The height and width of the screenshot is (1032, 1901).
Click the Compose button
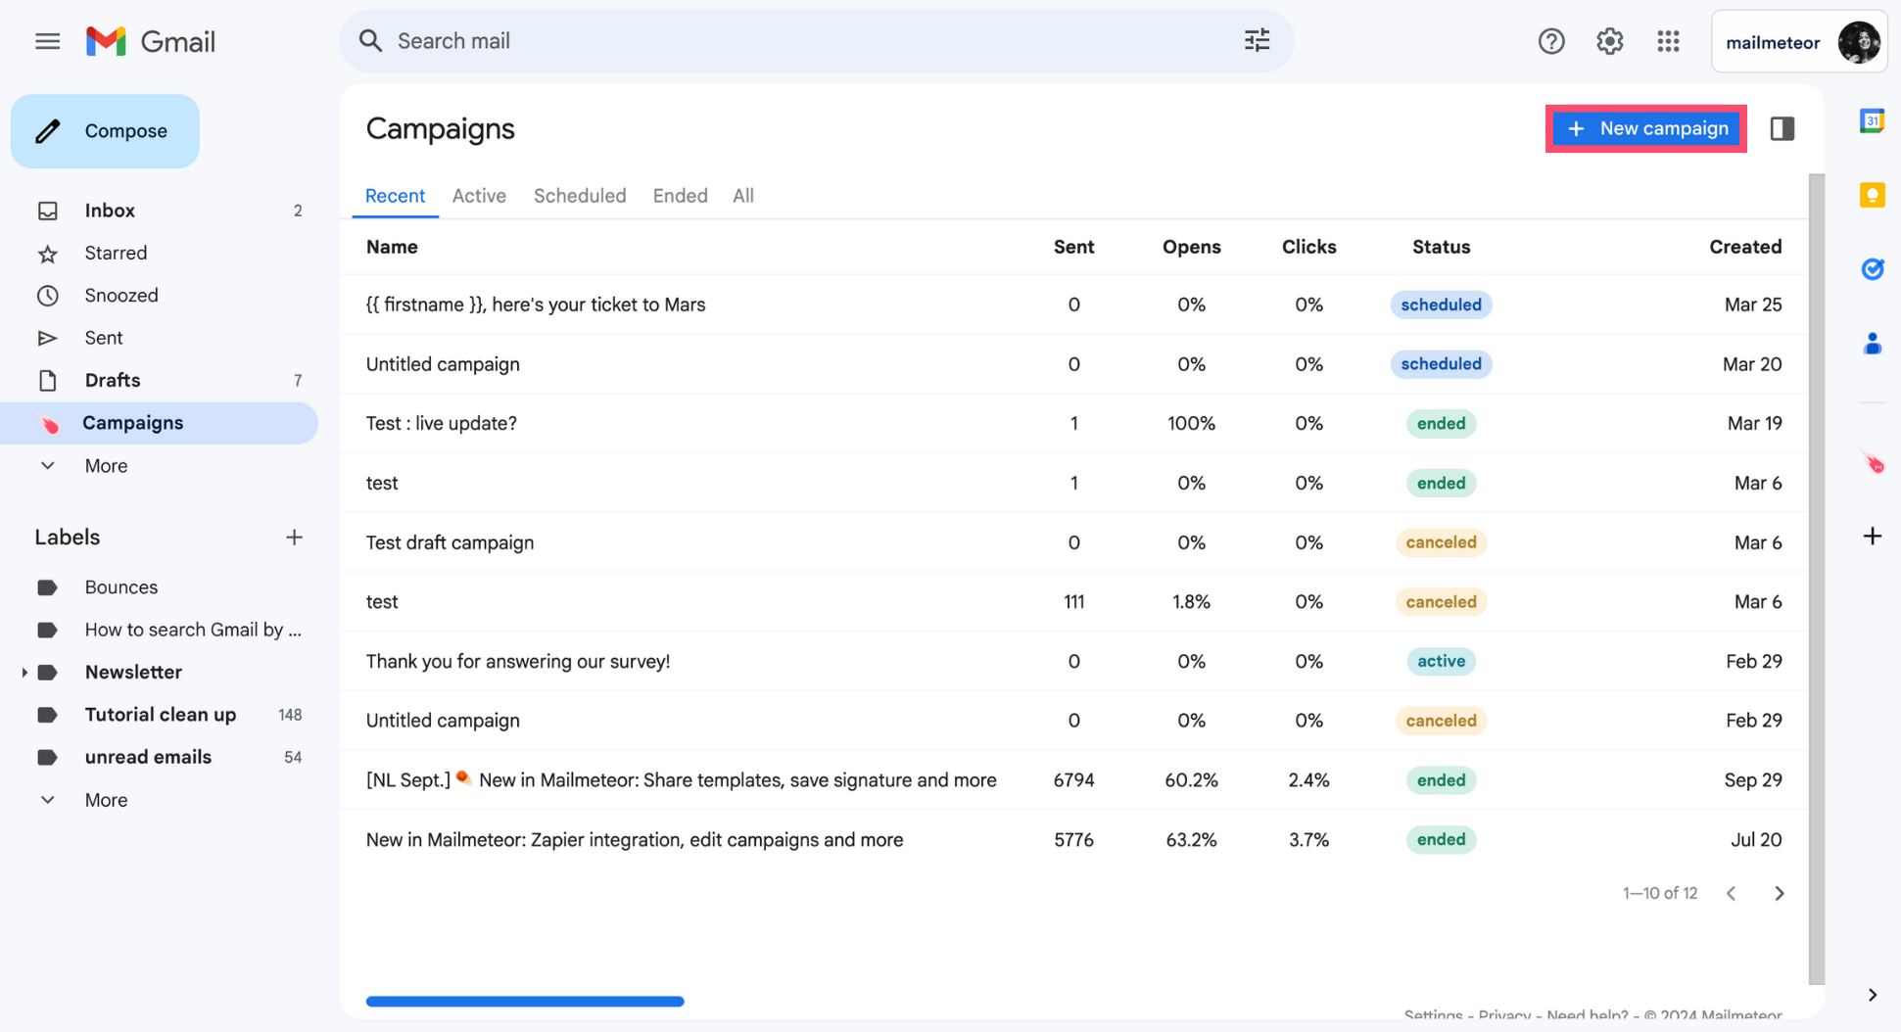pyautogui.click(x=105, y=131)
